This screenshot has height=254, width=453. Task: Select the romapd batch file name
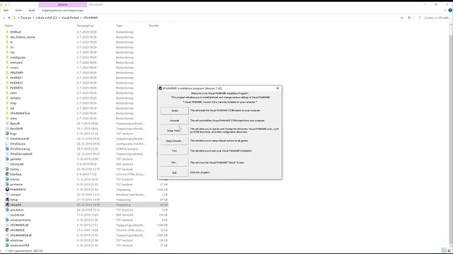tap(15, 194)
